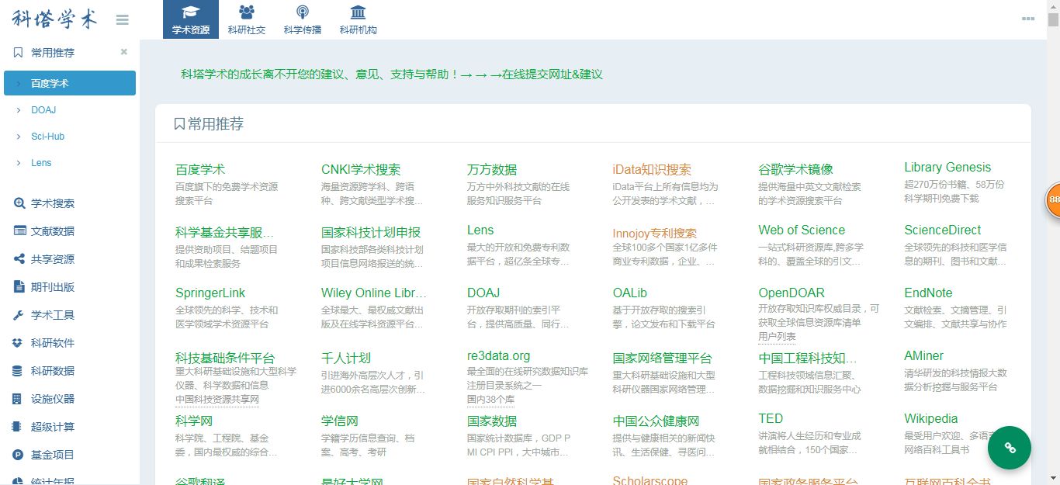Click the 用户列表 sub-link under OpenDOAR
Image resolution: width=1060 pixels, height=485 pixels.
point(777,337)
